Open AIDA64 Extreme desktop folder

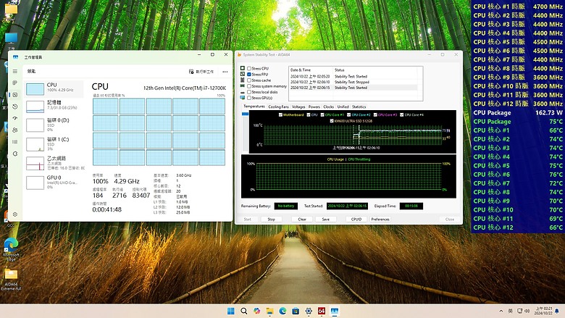coord(11,280)
